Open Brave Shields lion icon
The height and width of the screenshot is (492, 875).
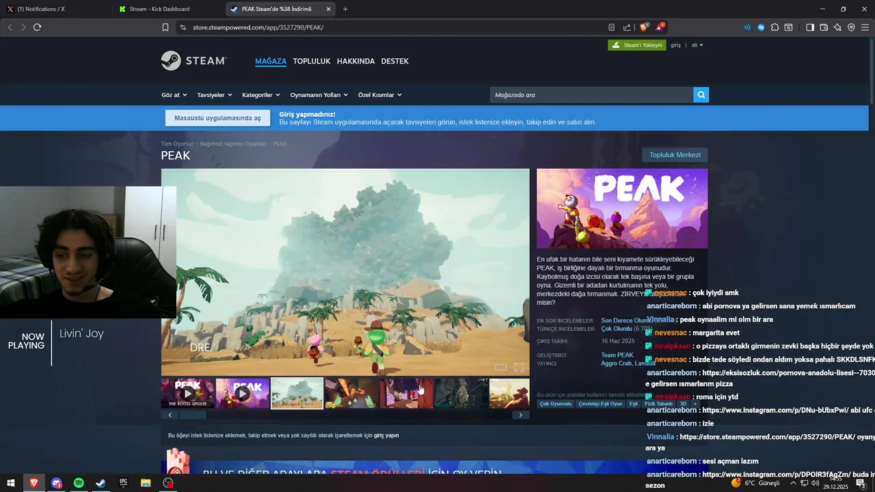(643, 27)
